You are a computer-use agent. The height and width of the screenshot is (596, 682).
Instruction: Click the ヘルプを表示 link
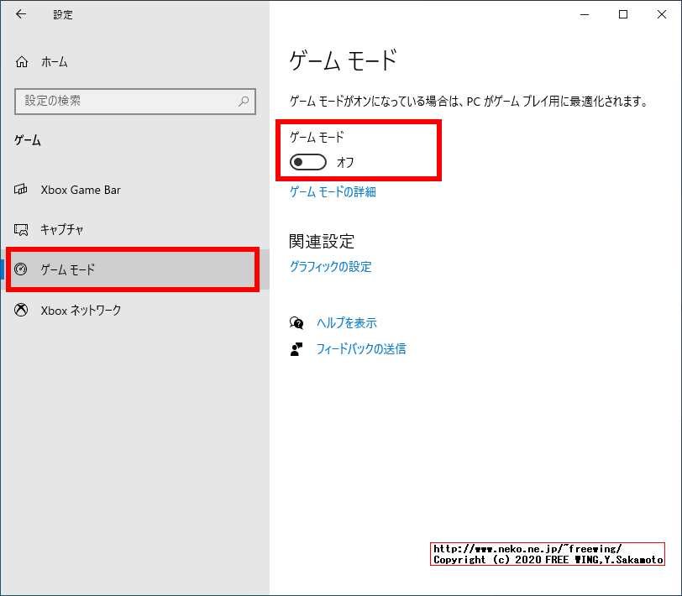click(x=347, y=322)
